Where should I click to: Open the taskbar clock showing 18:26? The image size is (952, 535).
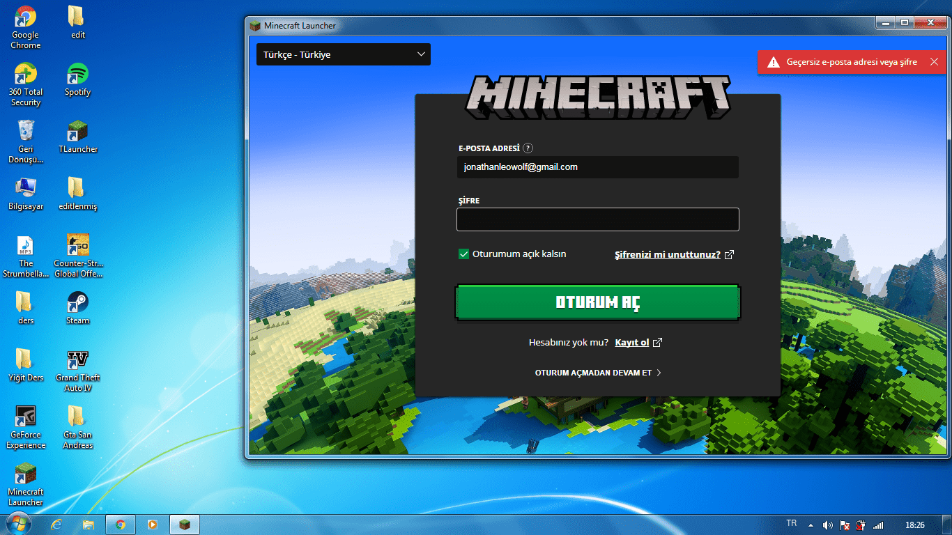click(914, 525)
